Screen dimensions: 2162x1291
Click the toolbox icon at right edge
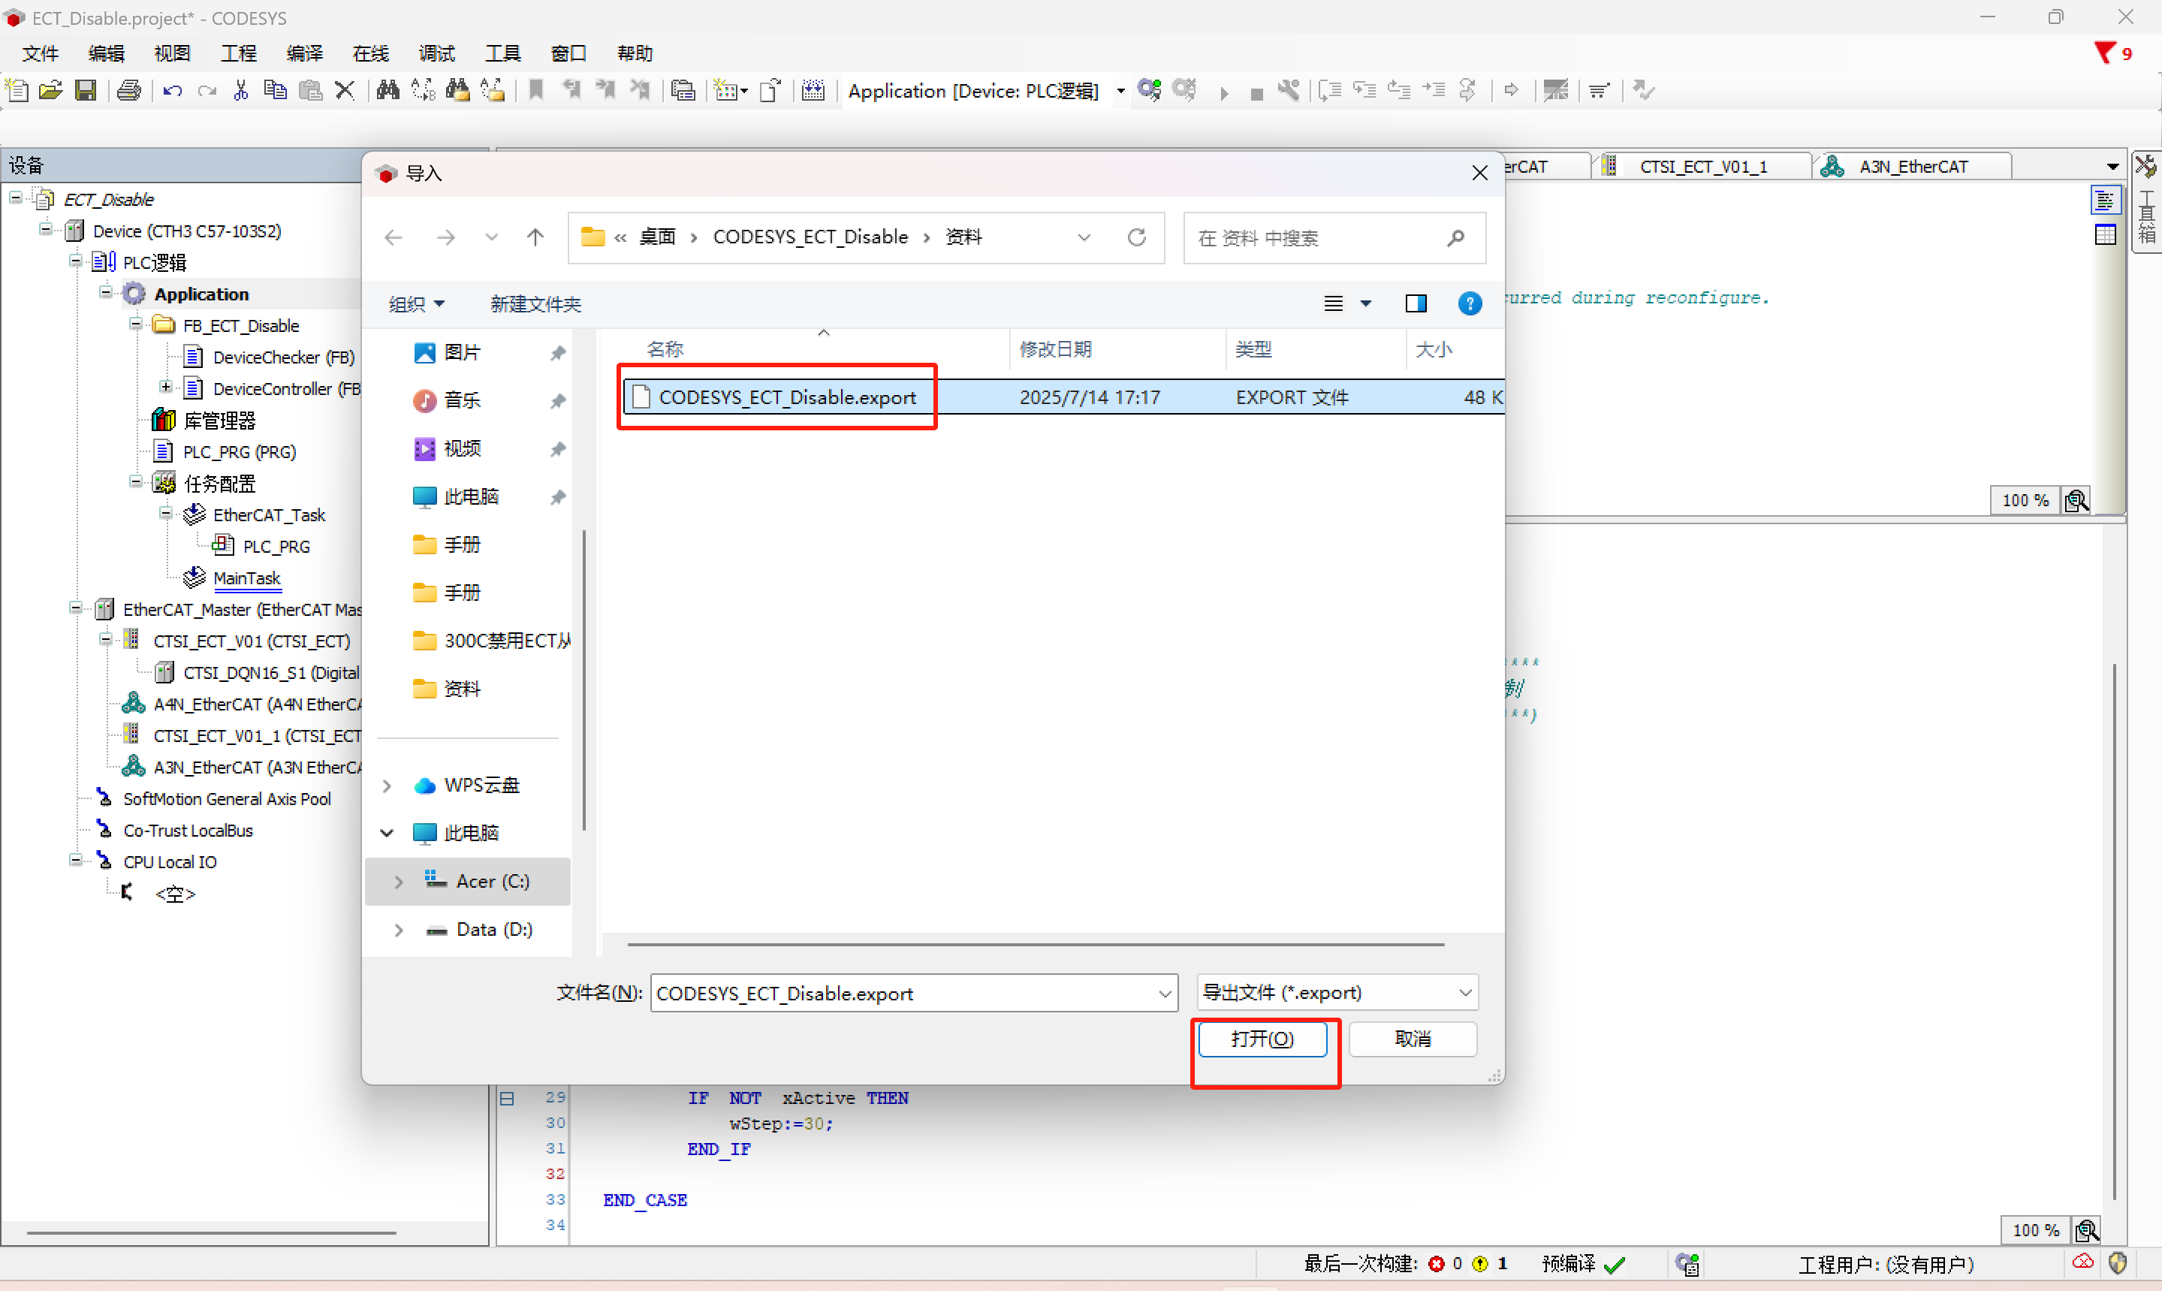pyautogui.click(x=2145, y=165)
